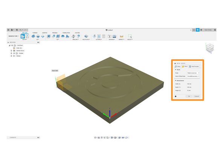This screenshot has width=223, height=167.
Task: Click the Select window tool icon
Action: coord(130,36)
